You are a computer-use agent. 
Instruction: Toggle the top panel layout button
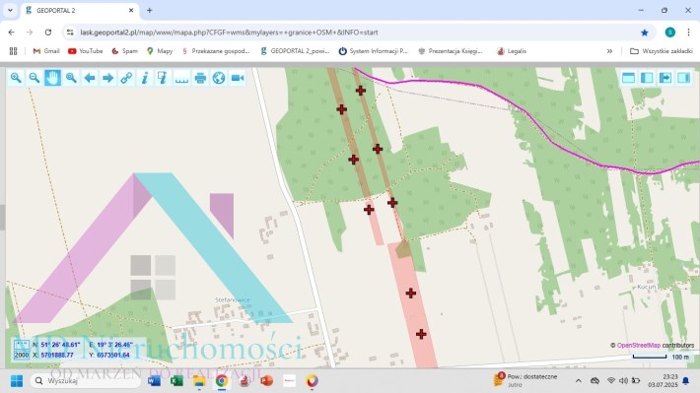click(x=628, y=78)
